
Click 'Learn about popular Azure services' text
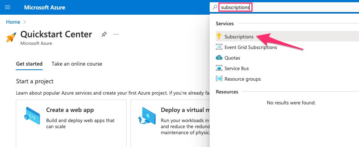coord(113,93)
